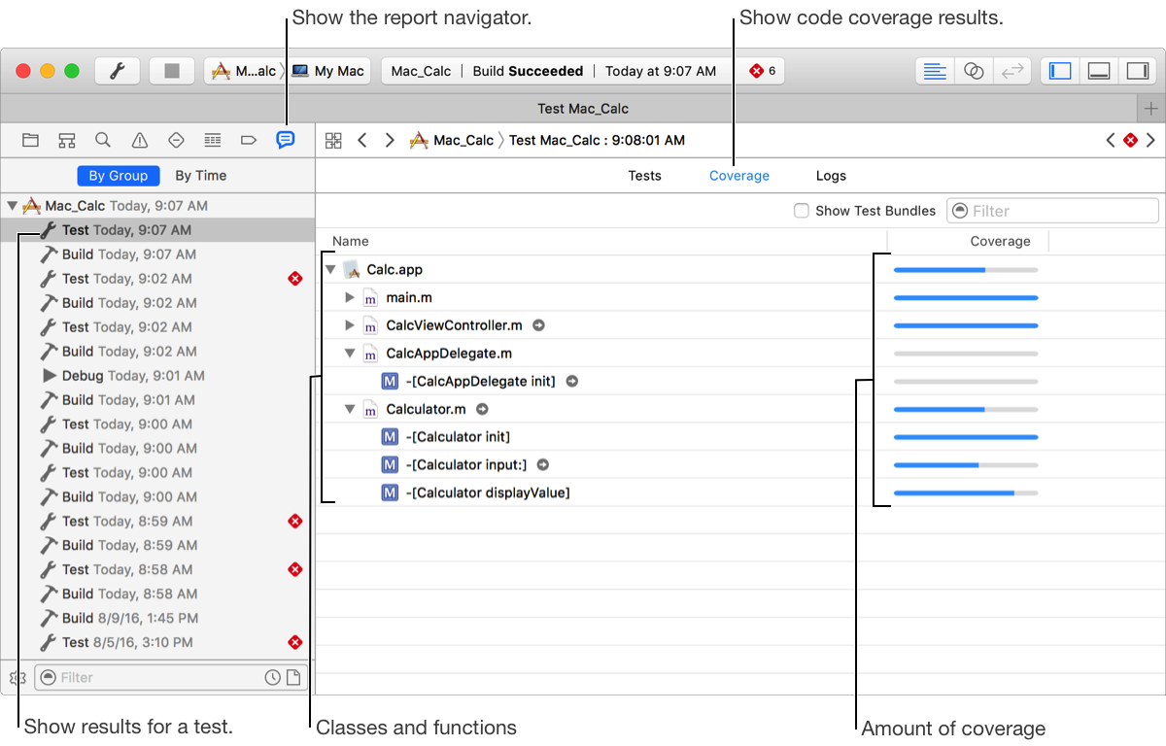Click the arrow next to Calculator.m

tap(481, 410)
